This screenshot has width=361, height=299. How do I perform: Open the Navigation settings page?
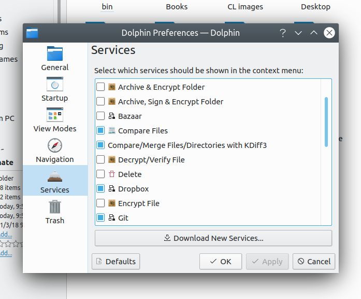coord(55,151)
